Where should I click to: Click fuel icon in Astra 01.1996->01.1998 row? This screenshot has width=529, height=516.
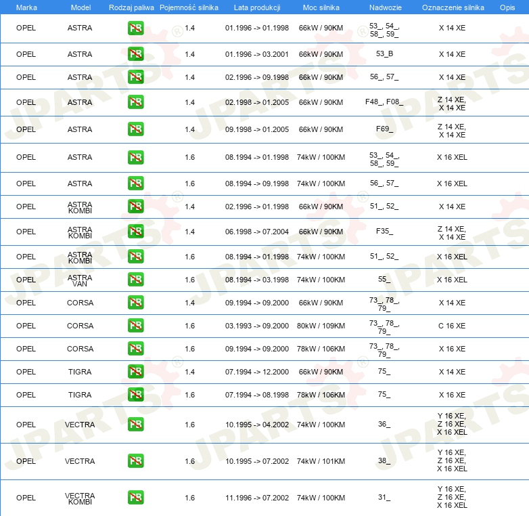[135, 28]
